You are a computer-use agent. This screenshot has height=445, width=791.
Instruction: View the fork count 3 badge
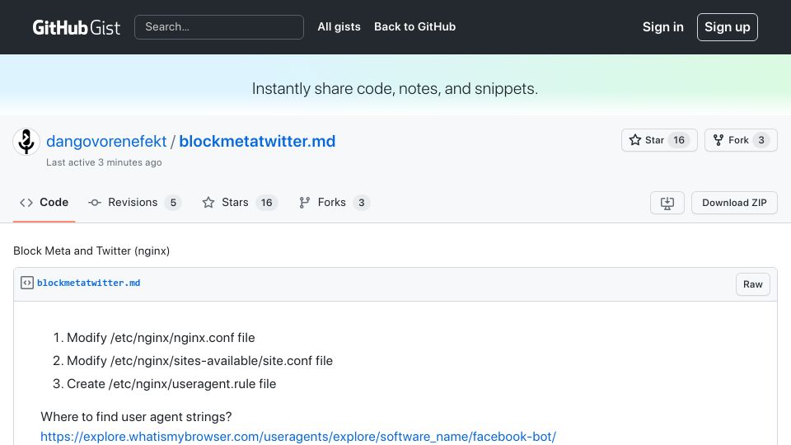pos(761,140)
